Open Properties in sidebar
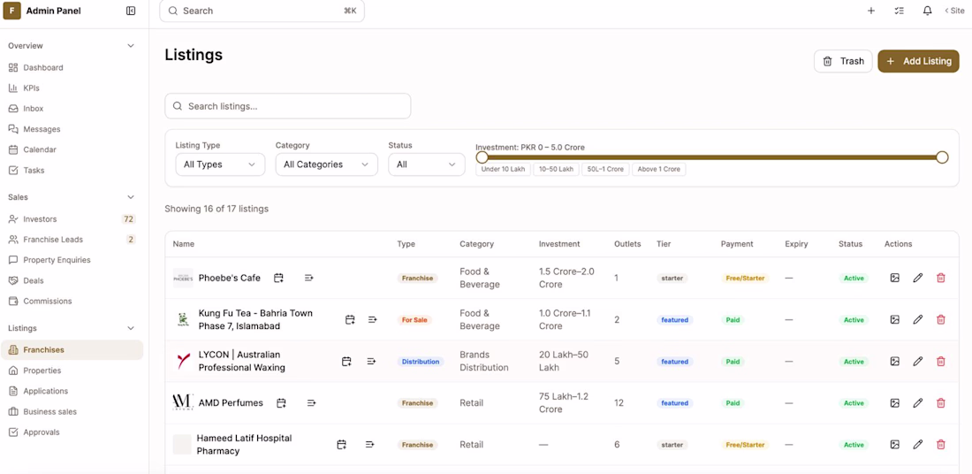 72,371
